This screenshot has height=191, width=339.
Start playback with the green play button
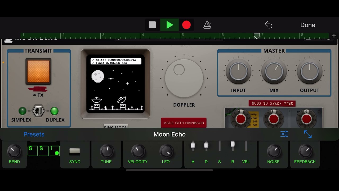[x=169, y=25]
